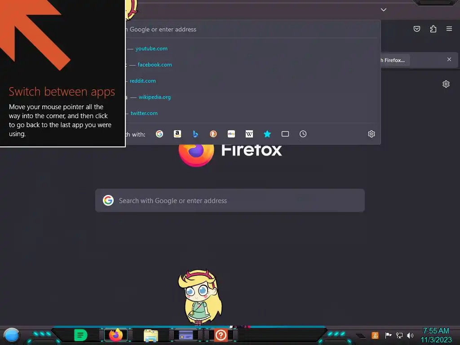Search bookmarks via star icon

(x=267, y=134)
